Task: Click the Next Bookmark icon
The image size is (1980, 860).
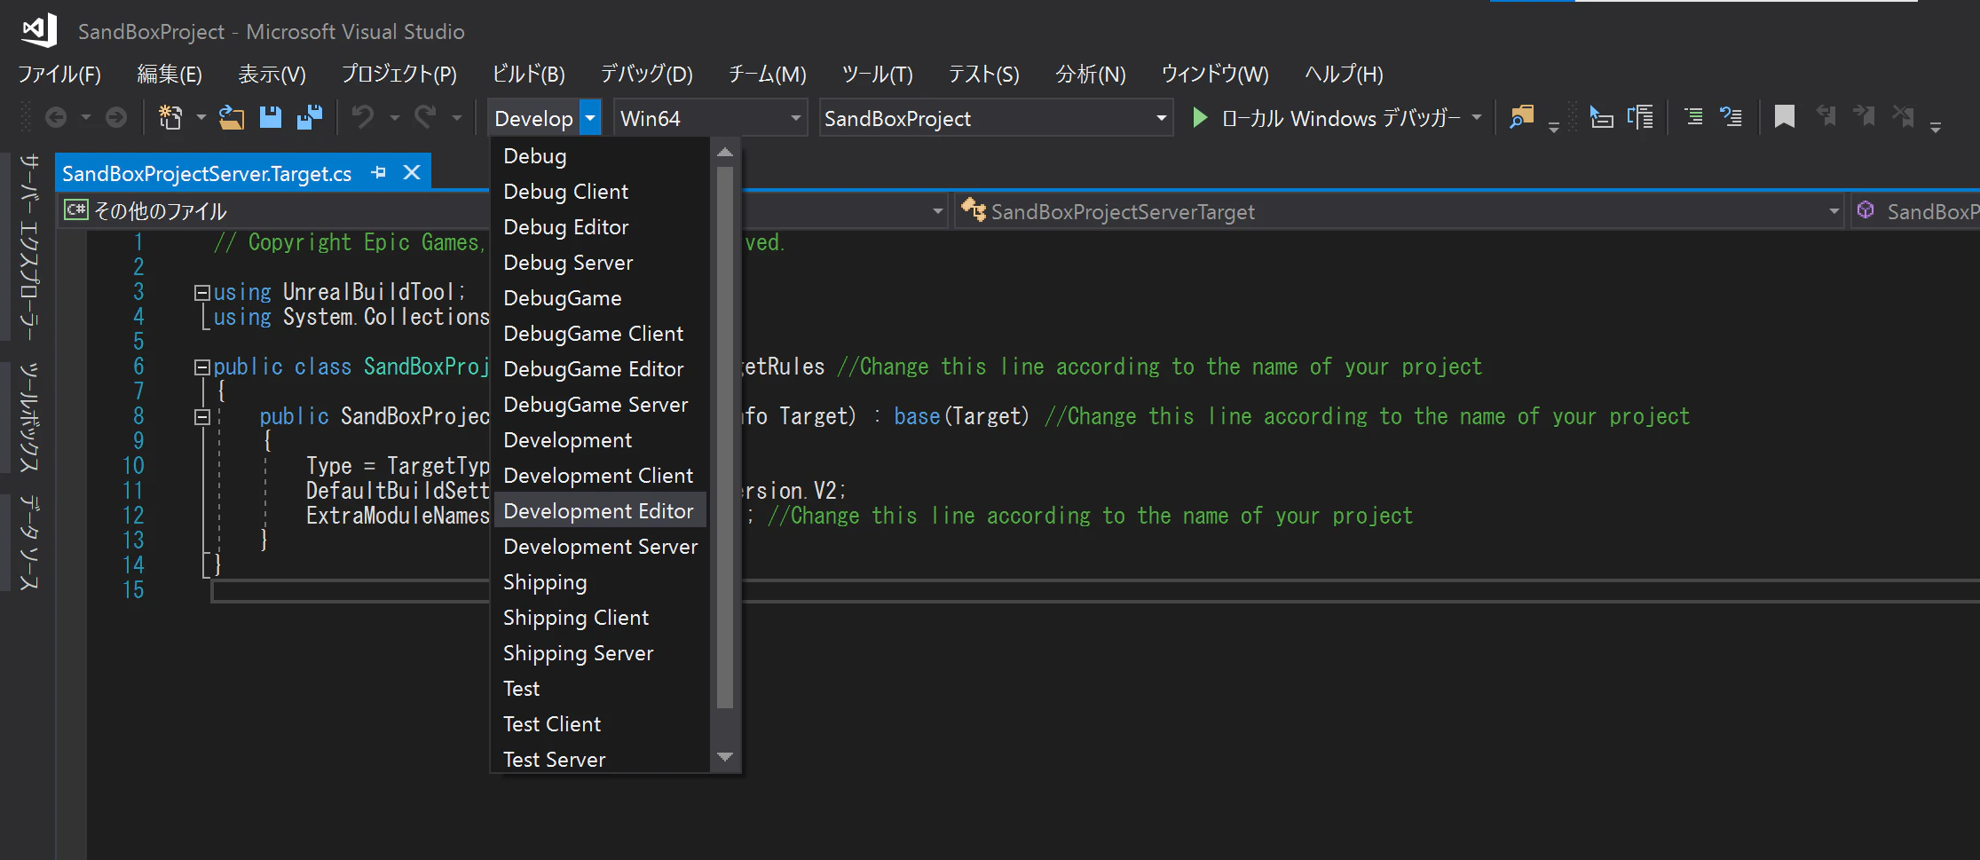Action: (x=1864, y=116)
